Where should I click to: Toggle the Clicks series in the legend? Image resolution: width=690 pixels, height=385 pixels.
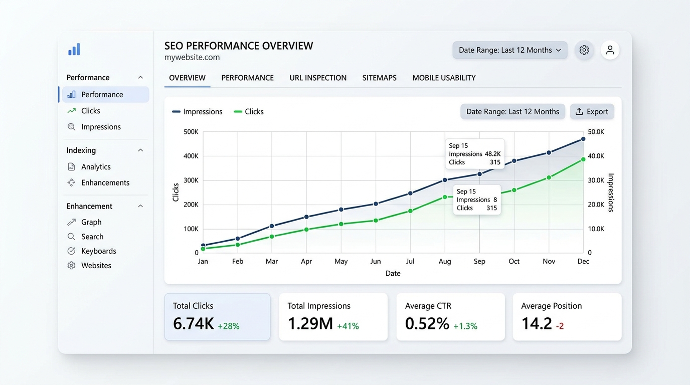[248, 111]
